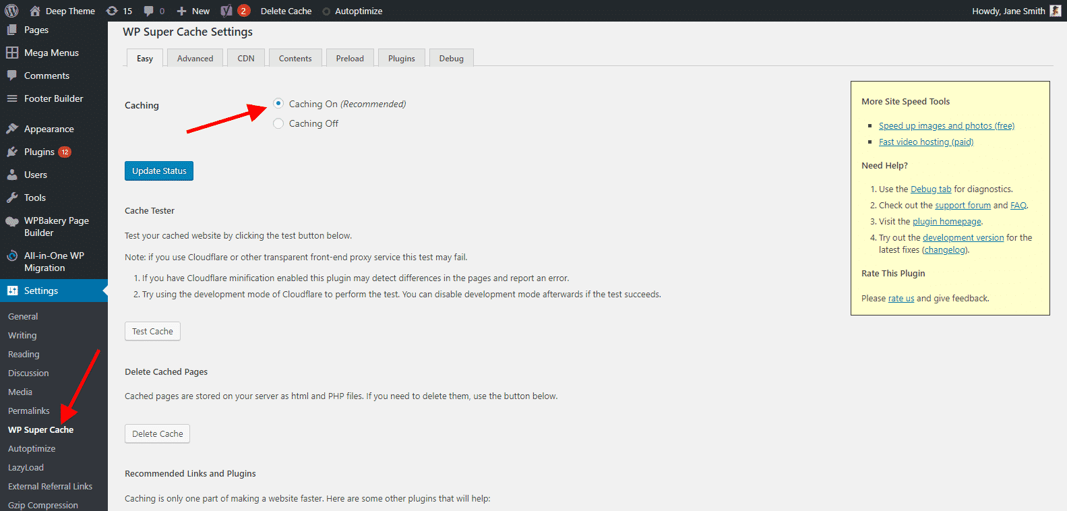Open Discussion settings submenu item
1067x511 pixels.
point(28,373)
